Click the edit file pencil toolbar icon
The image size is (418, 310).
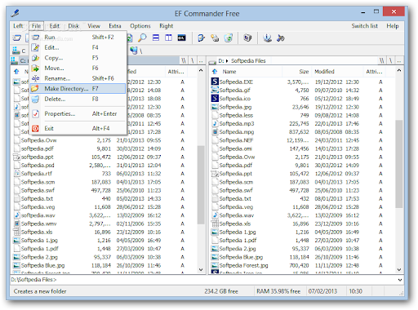[x=201, y=38]
